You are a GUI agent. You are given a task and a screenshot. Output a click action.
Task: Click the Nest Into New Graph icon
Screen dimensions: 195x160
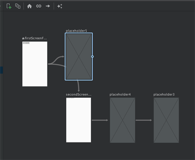(x=18, y=6)
